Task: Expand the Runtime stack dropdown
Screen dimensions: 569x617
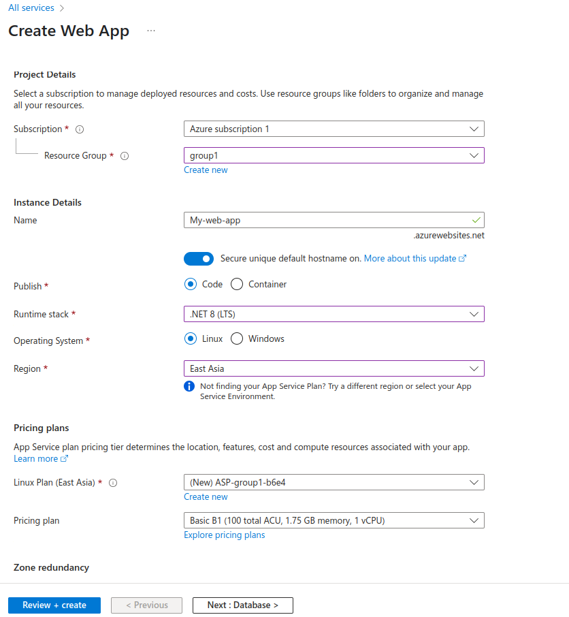Action: (334, 314)
